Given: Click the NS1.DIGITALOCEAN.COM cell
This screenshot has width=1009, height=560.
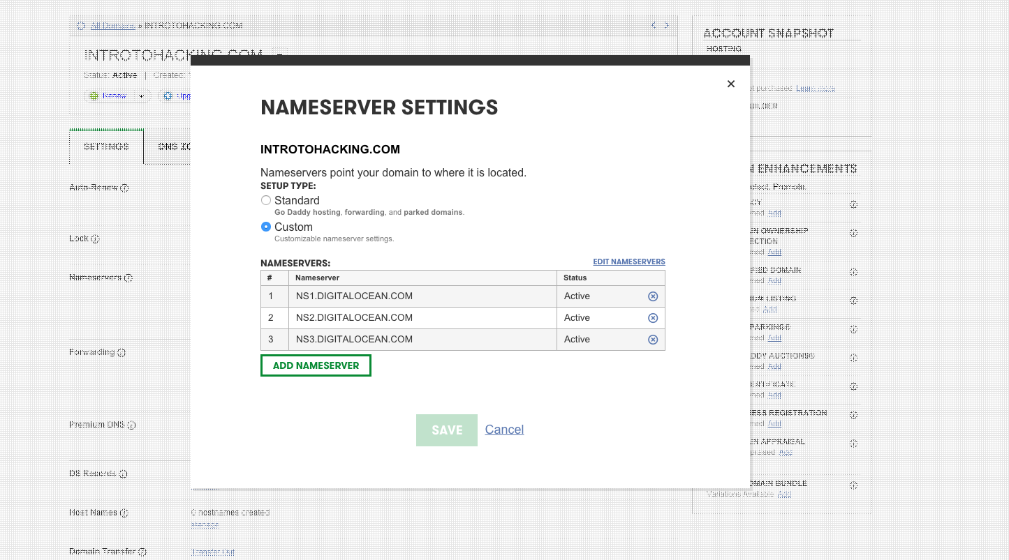Looking at the screenshot, I should pyautogui.click(x=422, y=296).
